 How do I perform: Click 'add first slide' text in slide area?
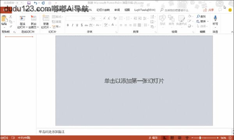coord(134,81)
